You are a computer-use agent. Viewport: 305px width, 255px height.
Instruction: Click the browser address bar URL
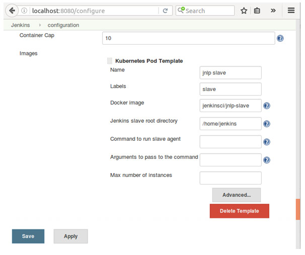pos(68,11)
